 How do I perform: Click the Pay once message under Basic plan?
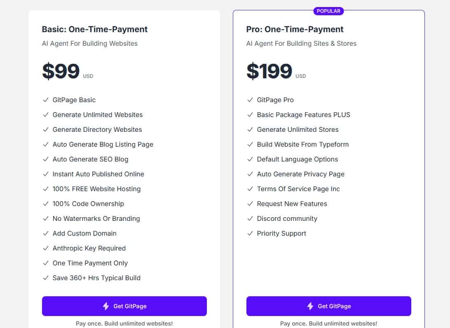click(124, 324)
